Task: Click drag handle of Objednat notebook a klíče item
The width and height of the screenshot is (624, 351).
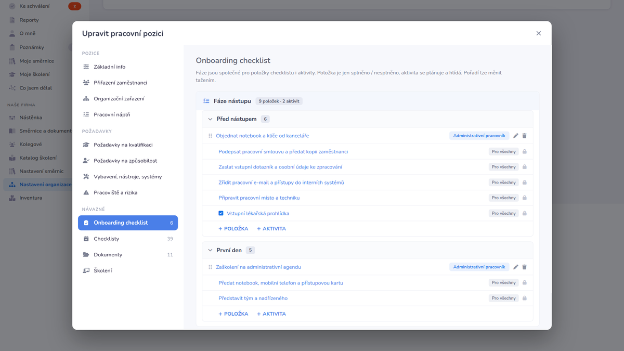Action: 211,136
